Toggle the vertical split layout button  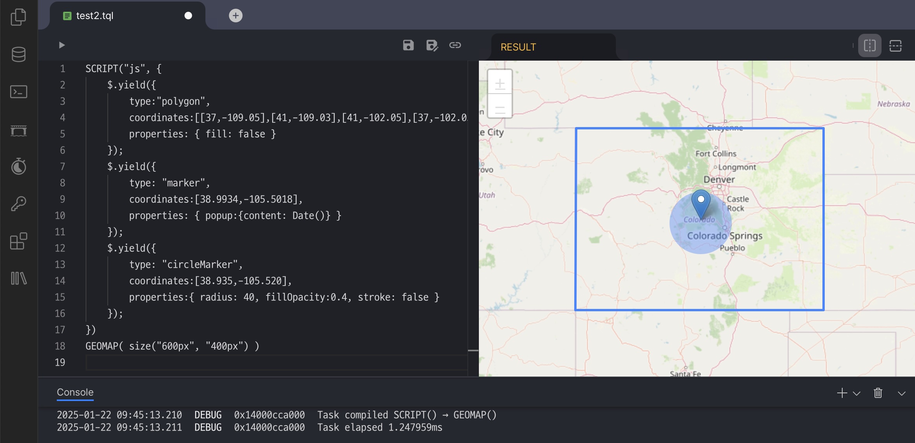(869, 46)
